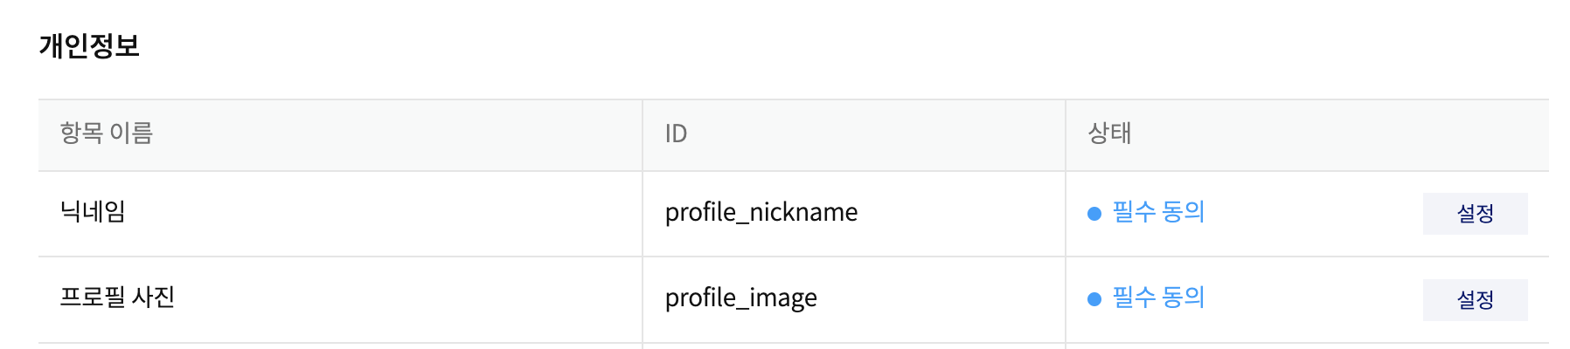This screenshot has width=1570, height=349.
Task: Click blue status dot in 닉네임 row
Action: coord(1094,214)
